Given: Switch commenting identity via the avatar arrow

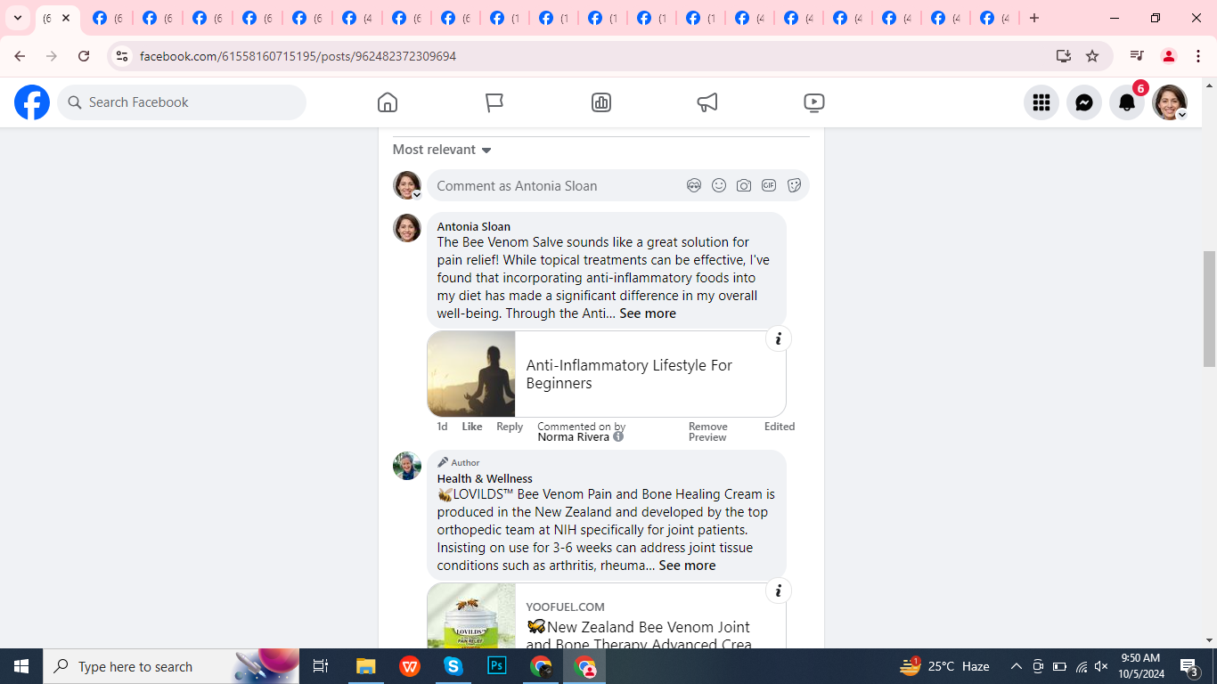Looking at the screenshot, I should (x=416, y=194).
